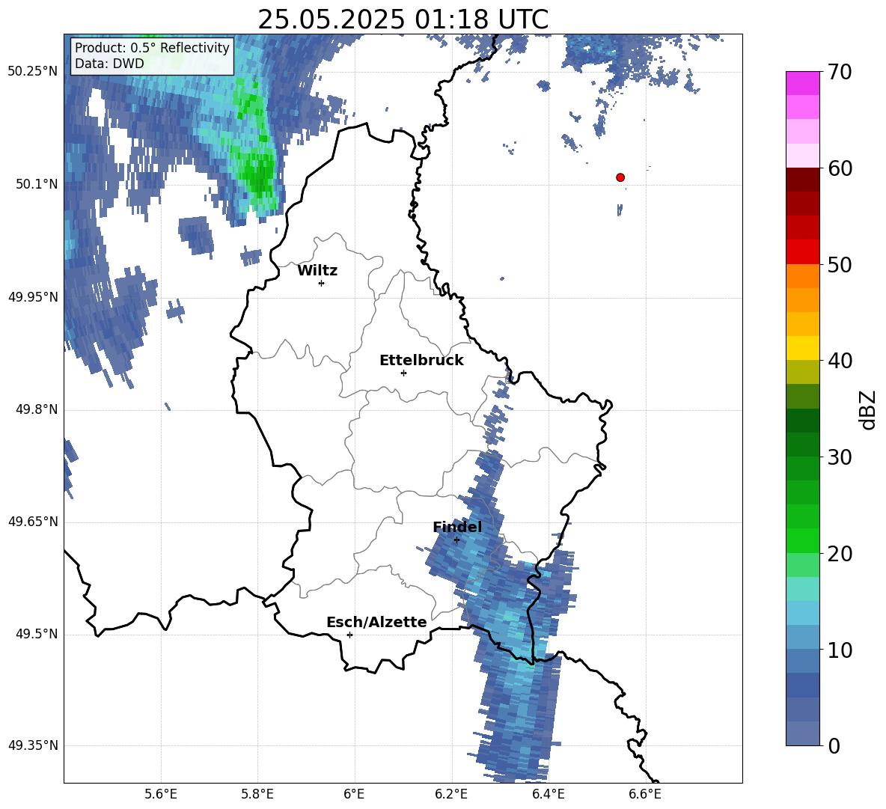Click the Wiltz city cross marker

click(x=322, y=283)
